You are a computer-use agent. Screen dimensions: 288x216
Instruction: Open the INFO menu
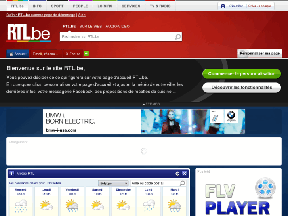37,6
